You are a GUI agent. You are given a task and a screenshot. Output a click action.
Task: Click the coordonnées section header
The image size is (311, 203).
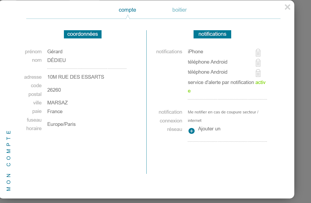click(x=83, y=34)
